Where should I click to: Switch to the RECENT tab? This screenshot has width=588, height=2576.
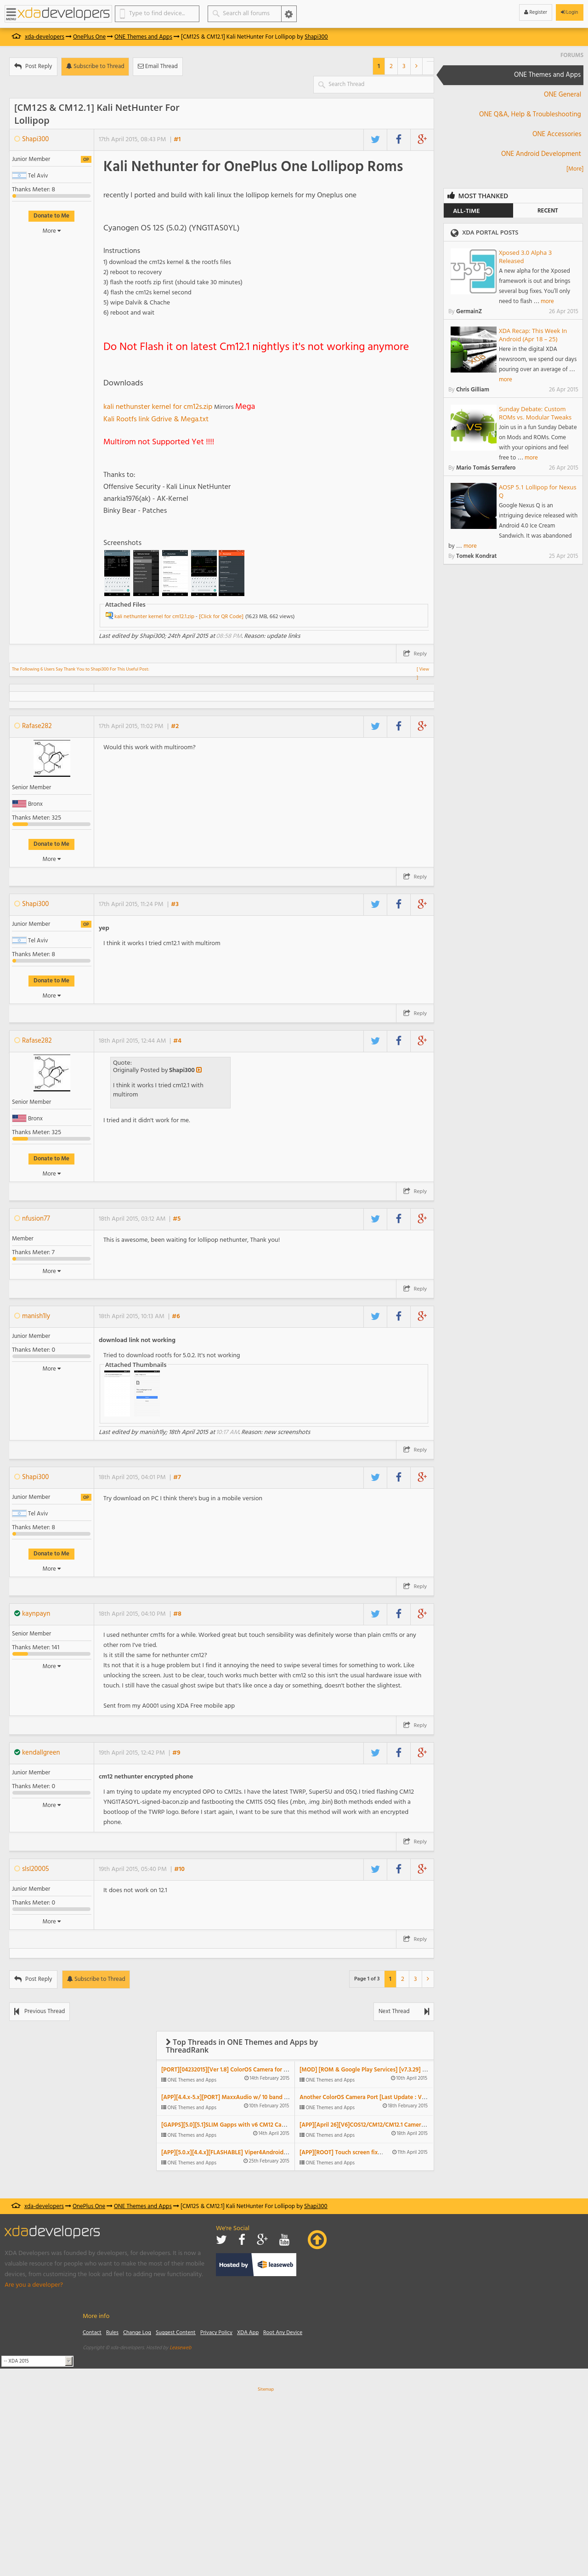click(547, 211)
